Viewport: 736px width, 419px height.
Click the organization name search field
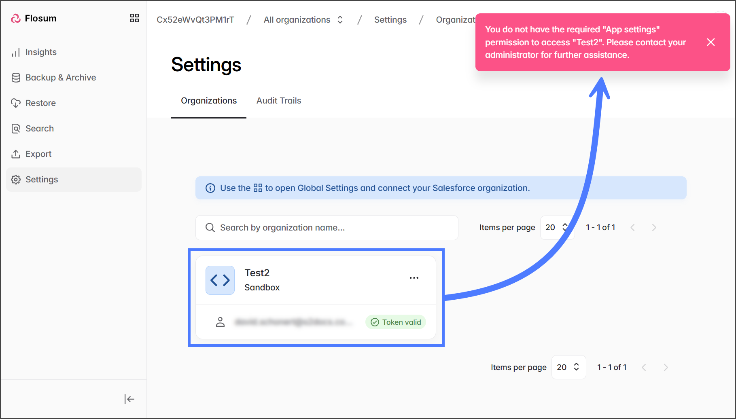(x=327, y=228)
